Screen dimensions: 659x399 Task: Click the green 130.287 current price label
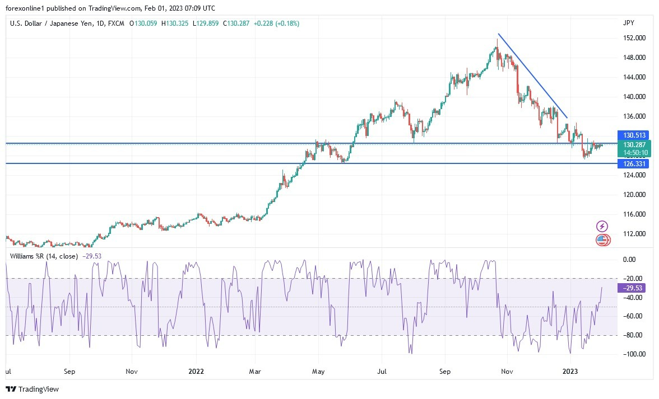(x=635, y=145)
